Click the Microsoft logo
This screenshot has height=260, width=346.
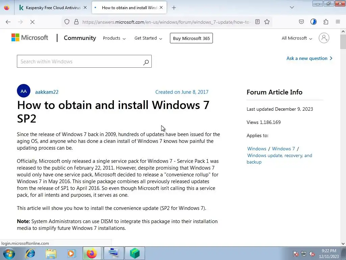(x=30, y=38)
